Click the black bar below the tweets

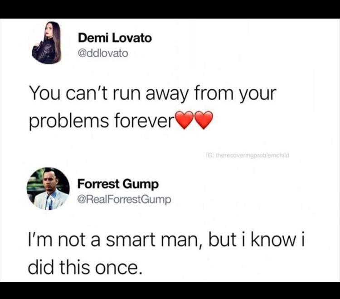tap(170, 290)
